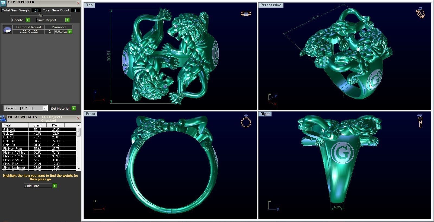Click the 0.014tw weight cell

coord(61,31)
